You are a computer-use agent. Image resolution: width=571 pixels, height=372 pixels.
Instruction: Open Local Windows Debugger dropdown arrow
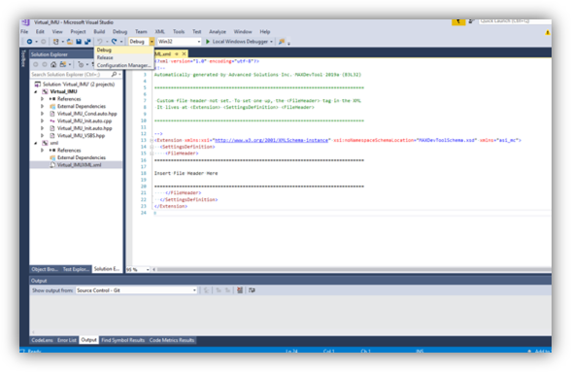pyautogui.click(x=271, y=42)
